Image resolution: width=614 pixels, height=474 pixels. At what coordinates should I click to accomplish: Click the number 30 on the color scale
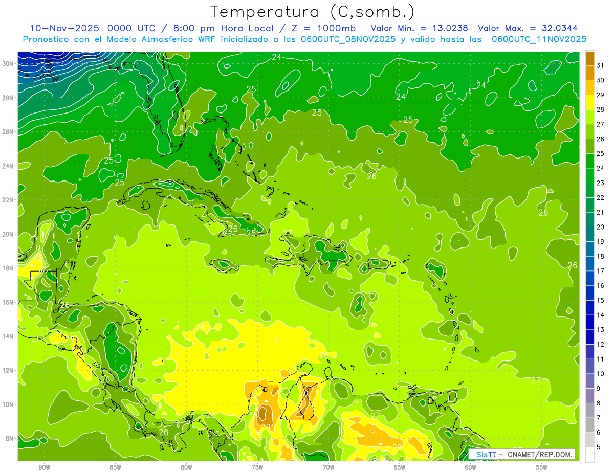tap(600, 80)
